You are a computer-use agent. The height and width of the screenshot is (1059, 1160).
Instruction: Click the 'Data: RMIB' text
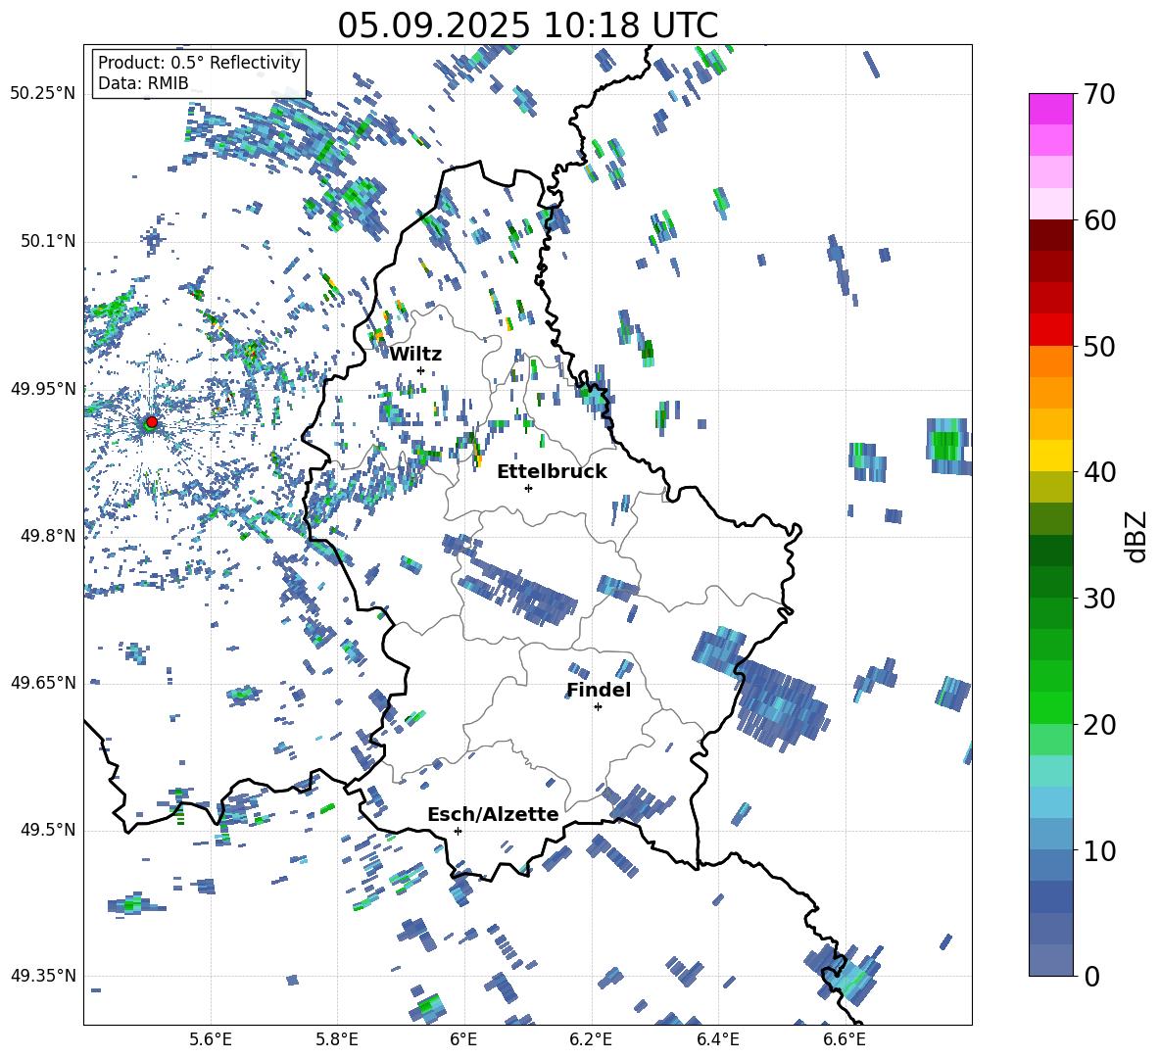pos(143,83)
